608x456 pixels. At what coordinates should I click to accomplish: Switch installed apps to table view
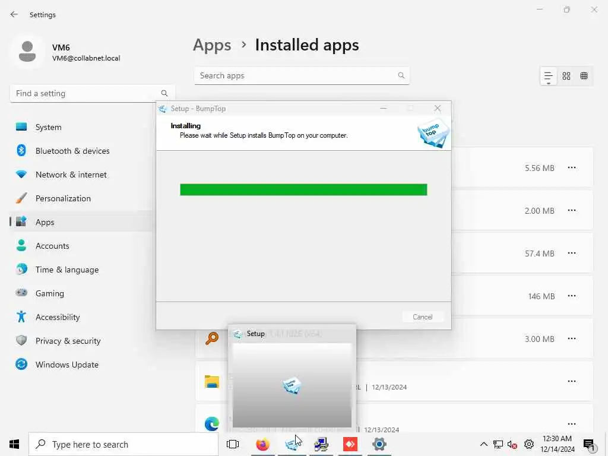(584, 76)
